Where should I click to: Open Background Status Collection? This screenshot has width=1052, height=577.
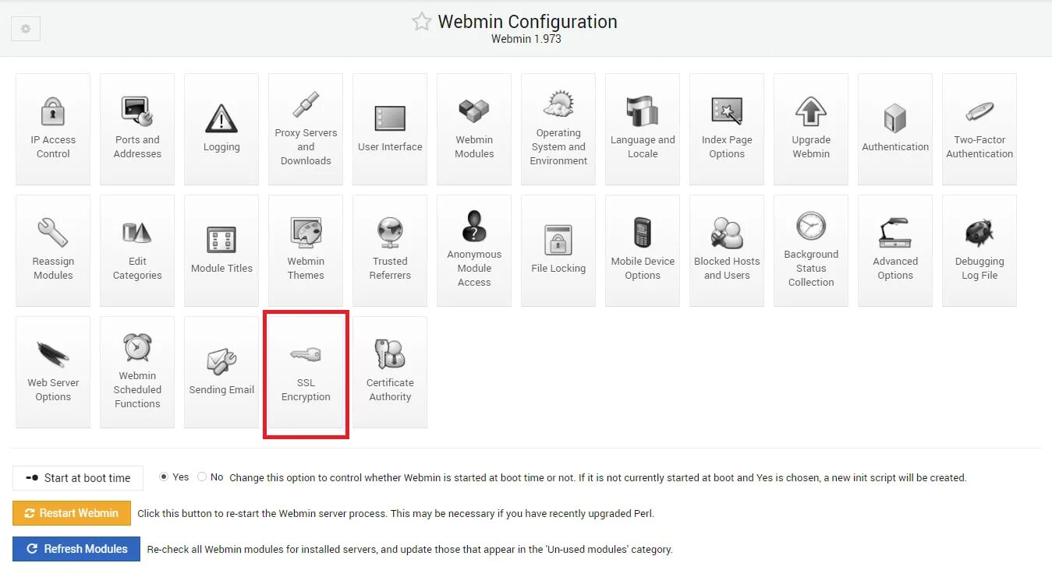(x=811, y=251)
